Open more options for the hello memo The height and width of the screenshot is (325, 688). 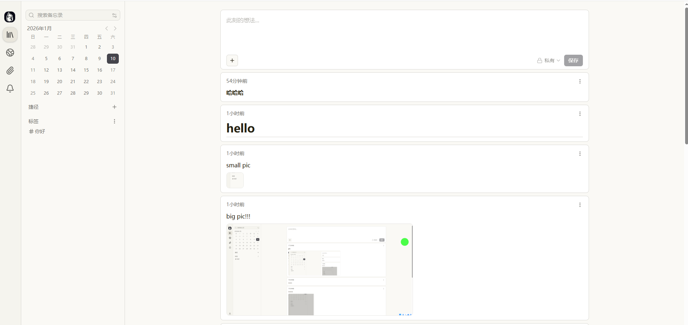click(580, 114)
